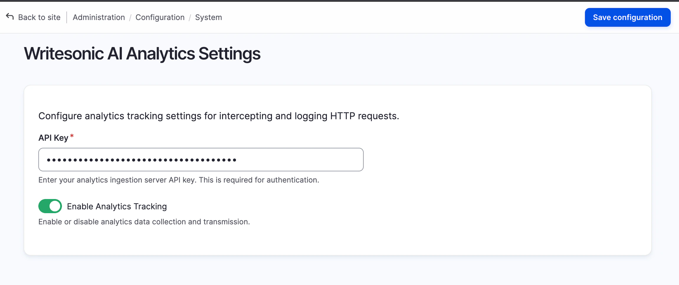Click the API key help description text
679x285 pixels.
(x=179, y=180)
